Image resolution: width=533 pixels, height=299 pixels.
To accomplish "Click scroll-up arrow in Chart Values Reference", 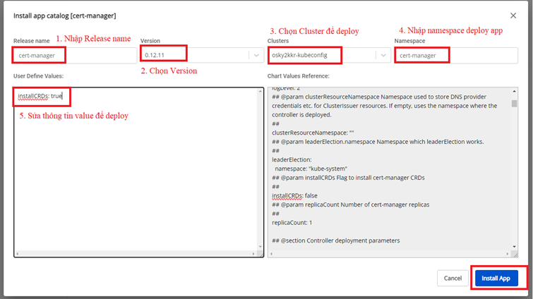I will [514, 92].
